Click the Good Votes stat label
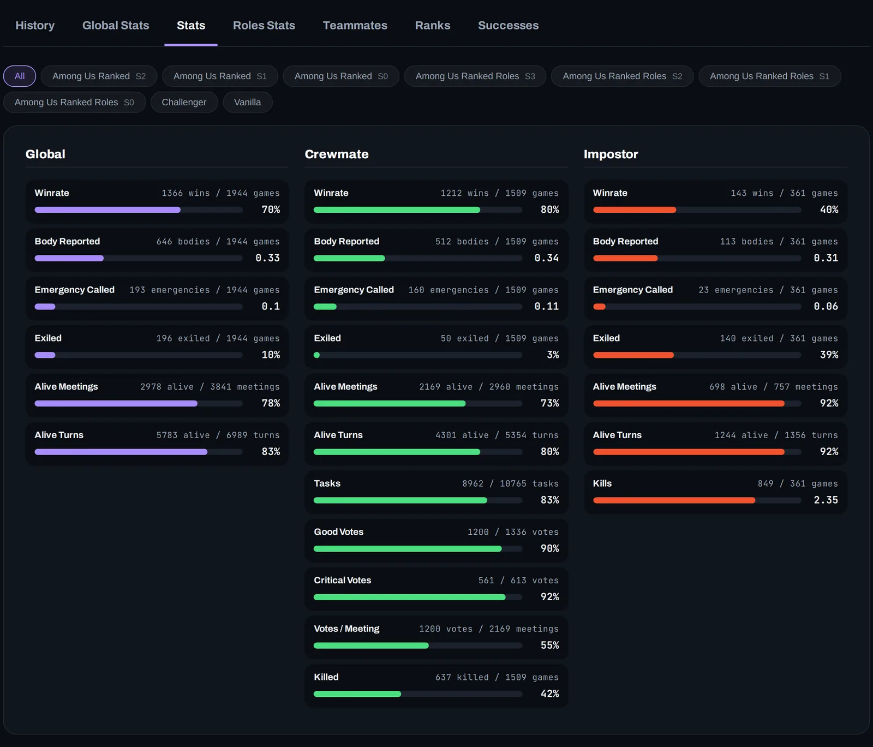This screenshot has height=747, width=873. 338,532
